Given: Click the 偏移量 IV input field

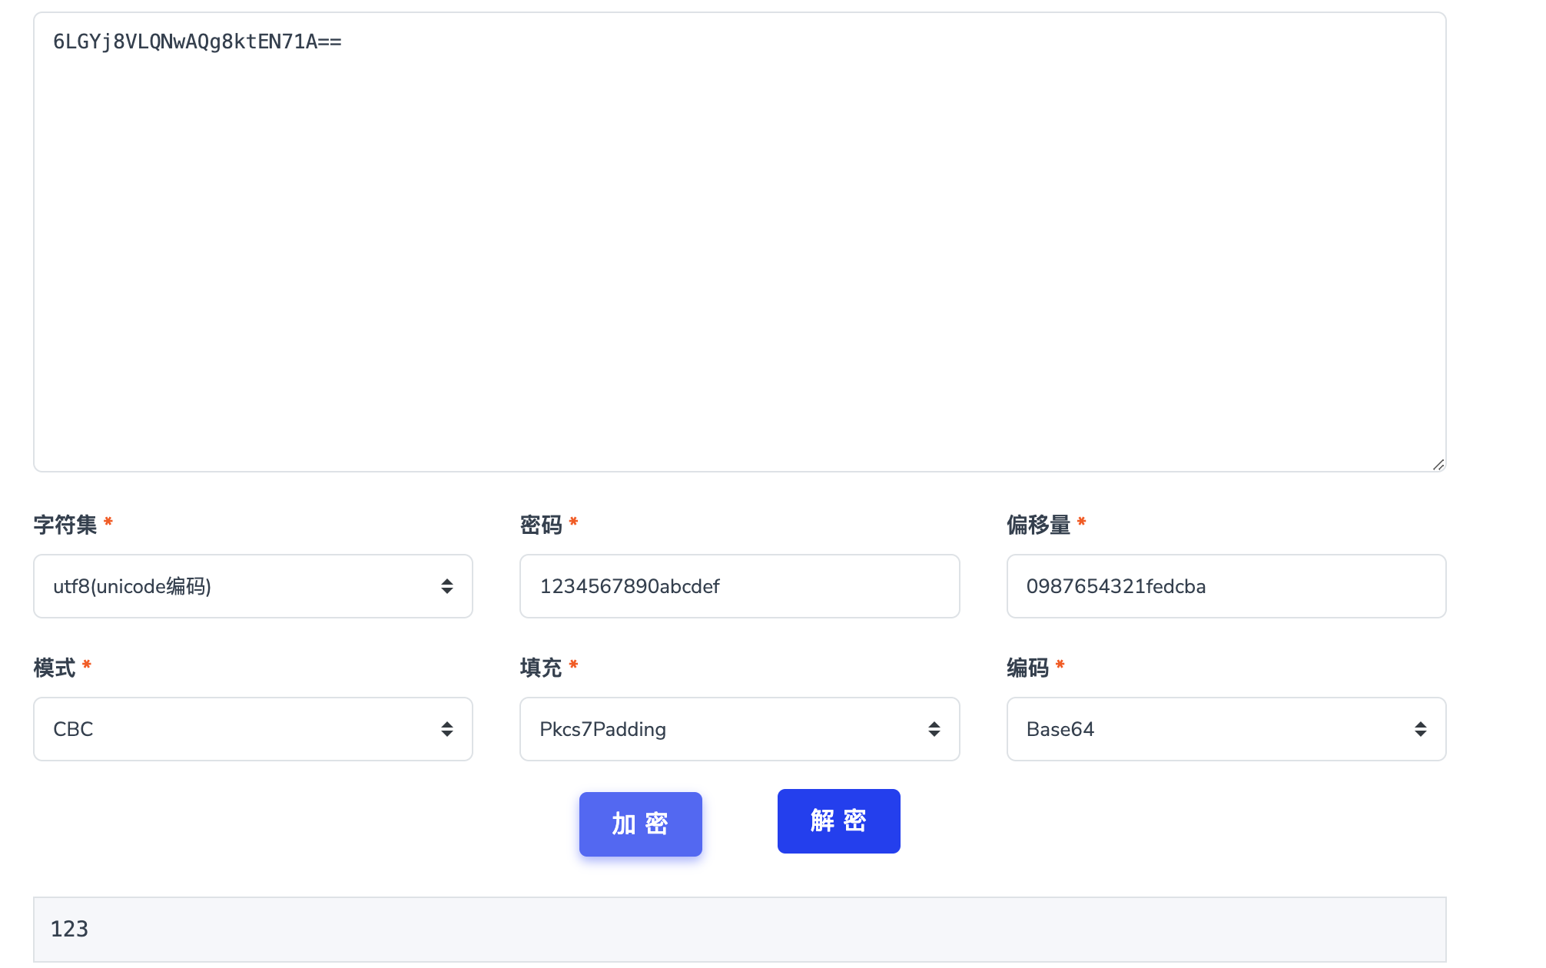Looking at the screenshot, I should coord(1226,586).
